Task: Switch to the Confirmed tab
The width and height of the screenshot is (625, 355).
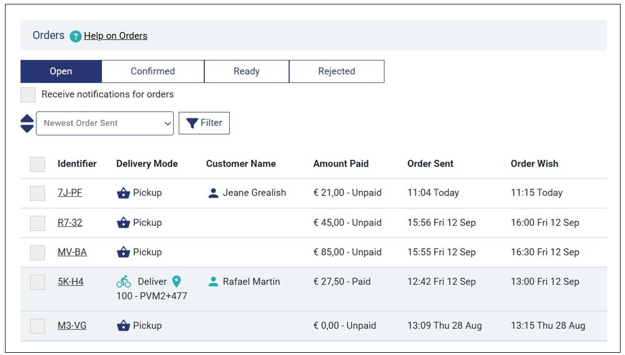Action: (153, 72)
